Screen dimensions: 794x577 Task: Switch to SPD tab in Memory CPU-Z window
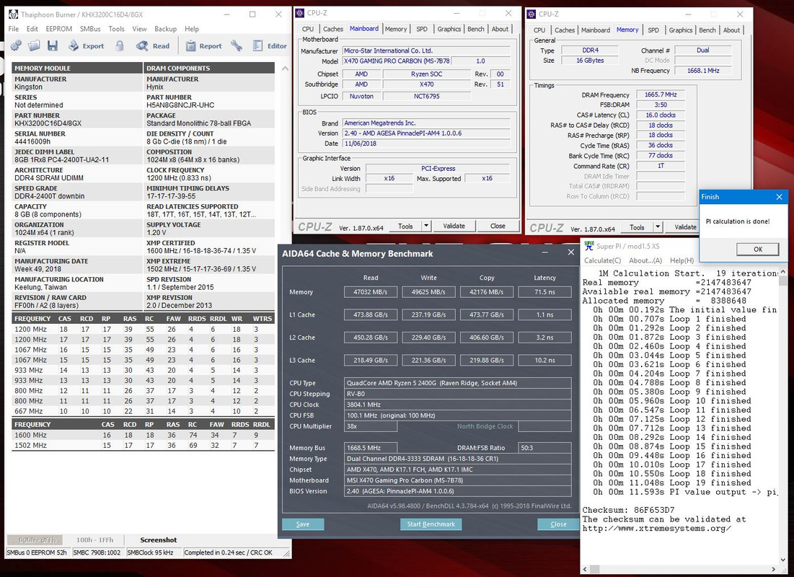(653, 30)
